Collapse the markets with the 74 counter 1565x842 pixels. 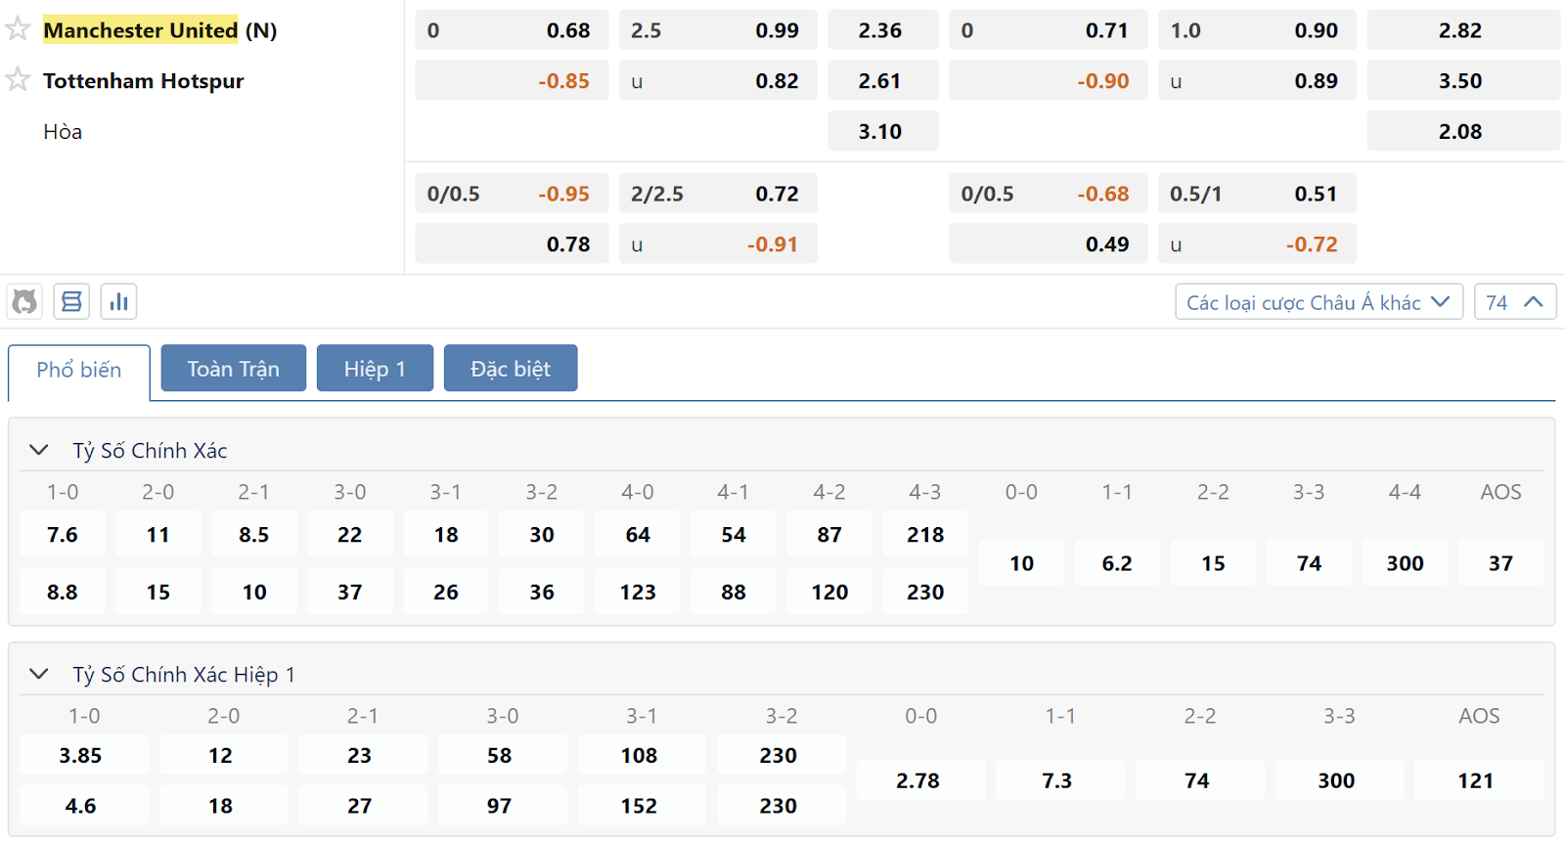point(1515,302)
